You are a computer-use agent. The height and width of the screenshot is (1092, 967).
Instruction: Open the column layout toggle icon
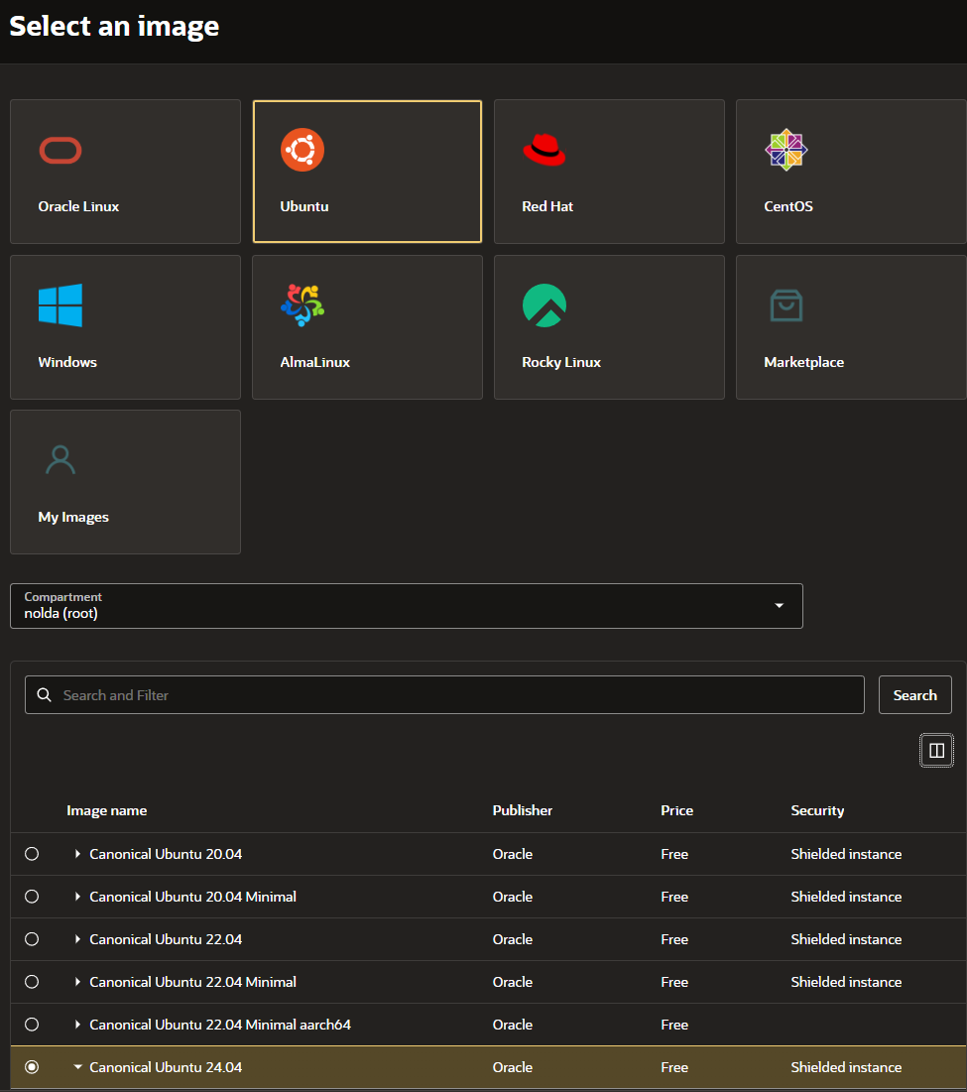pos(936,750)
